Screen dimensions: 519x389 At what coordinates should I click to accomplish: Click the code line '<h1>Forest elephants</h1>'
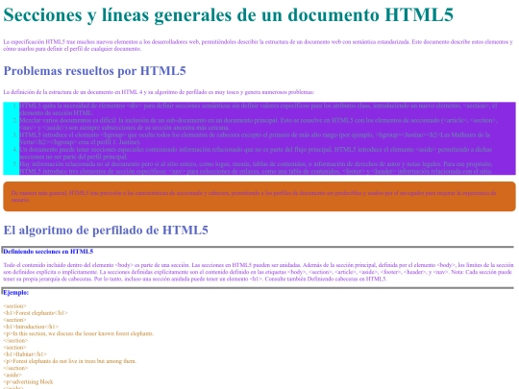[x=36, y=313]
